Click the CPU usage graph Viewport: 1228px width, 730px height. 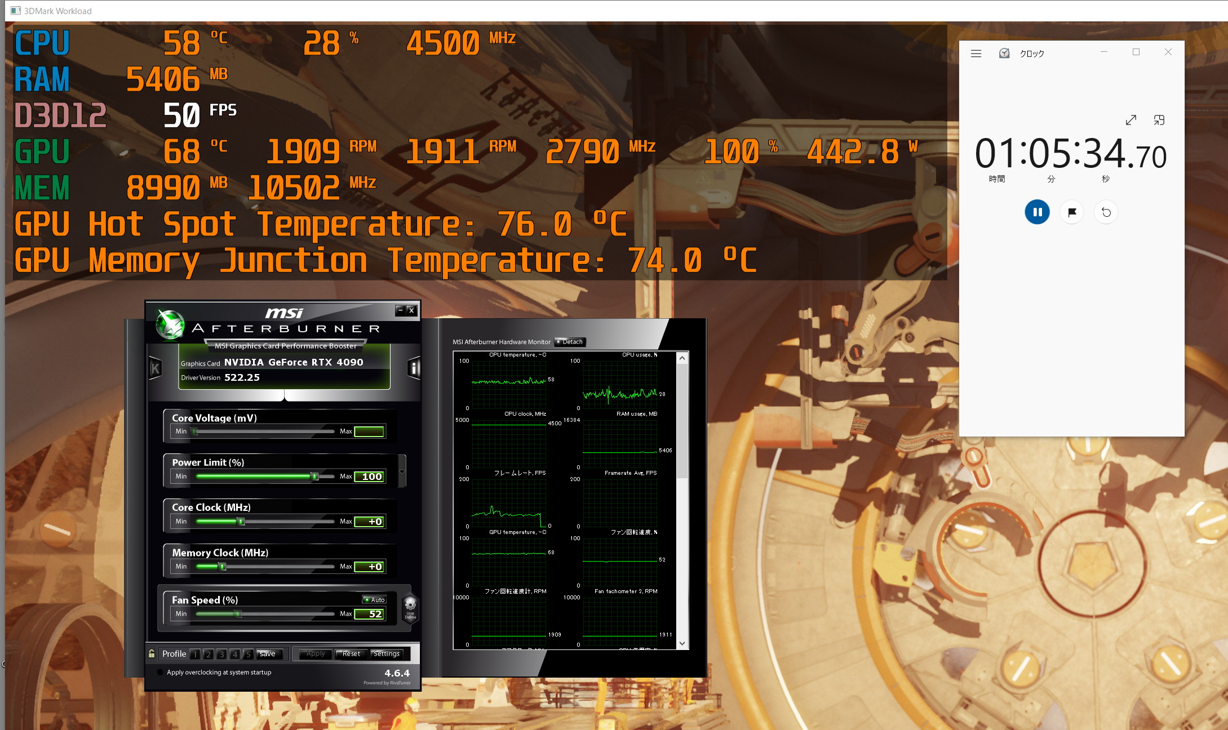[x=620, y=384]
